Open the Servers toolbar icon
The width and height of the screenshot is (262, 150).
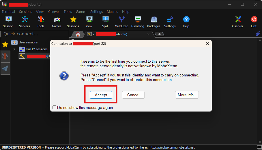click(25, 22)
